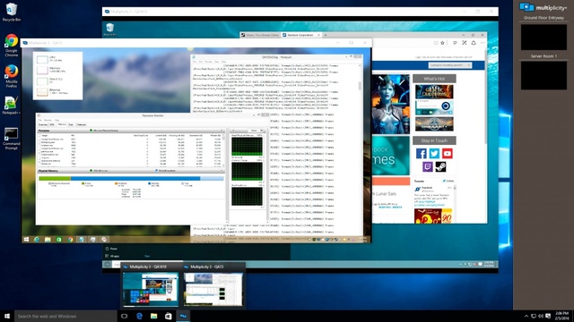Click the Share icon in the Edge toolbar

tap(474, 43)
